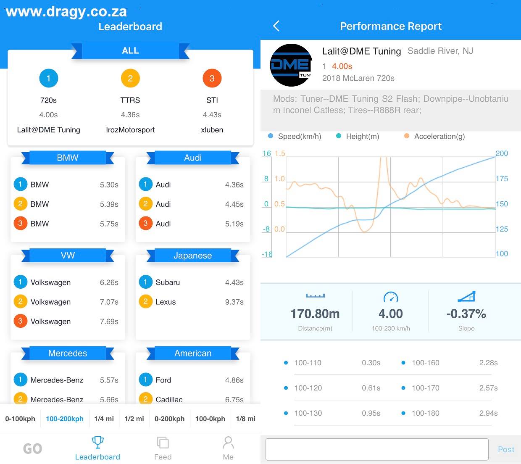521x464 pixels.
Task: Click the speedometer icon above 4.00
Action: click(391, 297)
